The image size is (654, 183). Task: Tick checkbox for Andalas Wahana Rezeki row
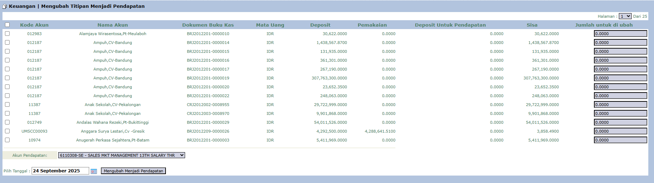7,122
